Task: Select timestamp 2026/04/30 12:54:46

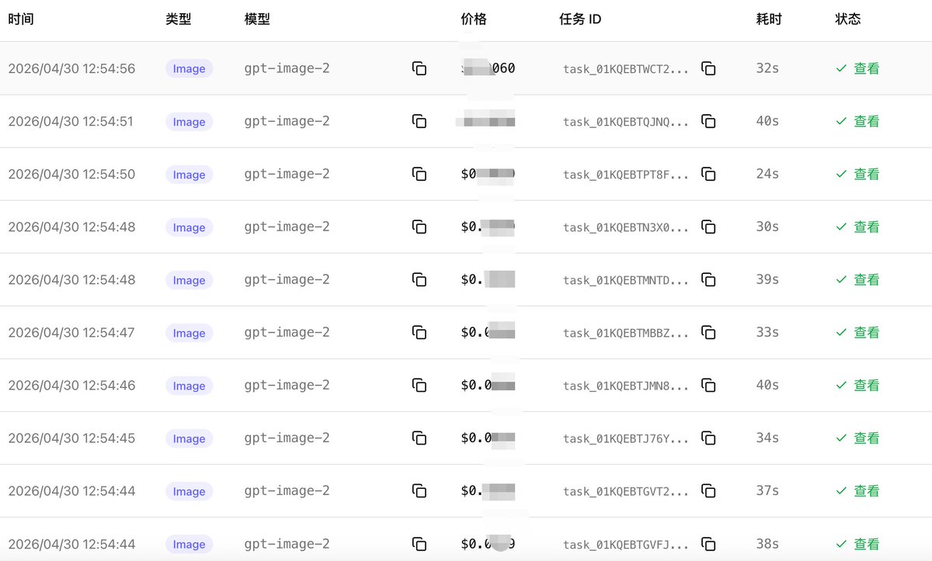Action: pyautogui.click(x=71, y=385)
